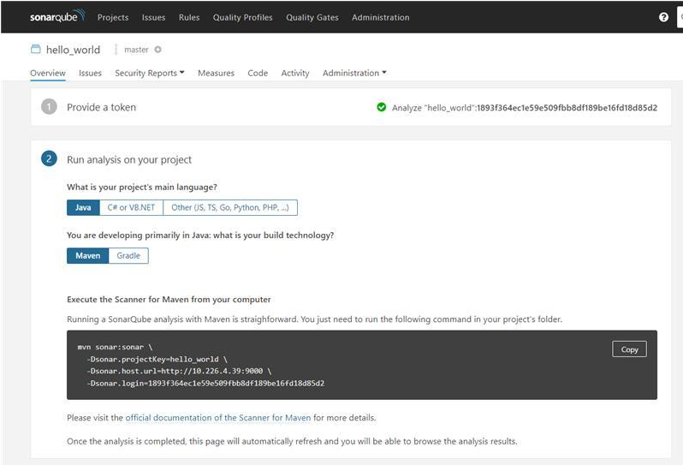Click the -Dsonar.host.url command line

pos(179,371)
